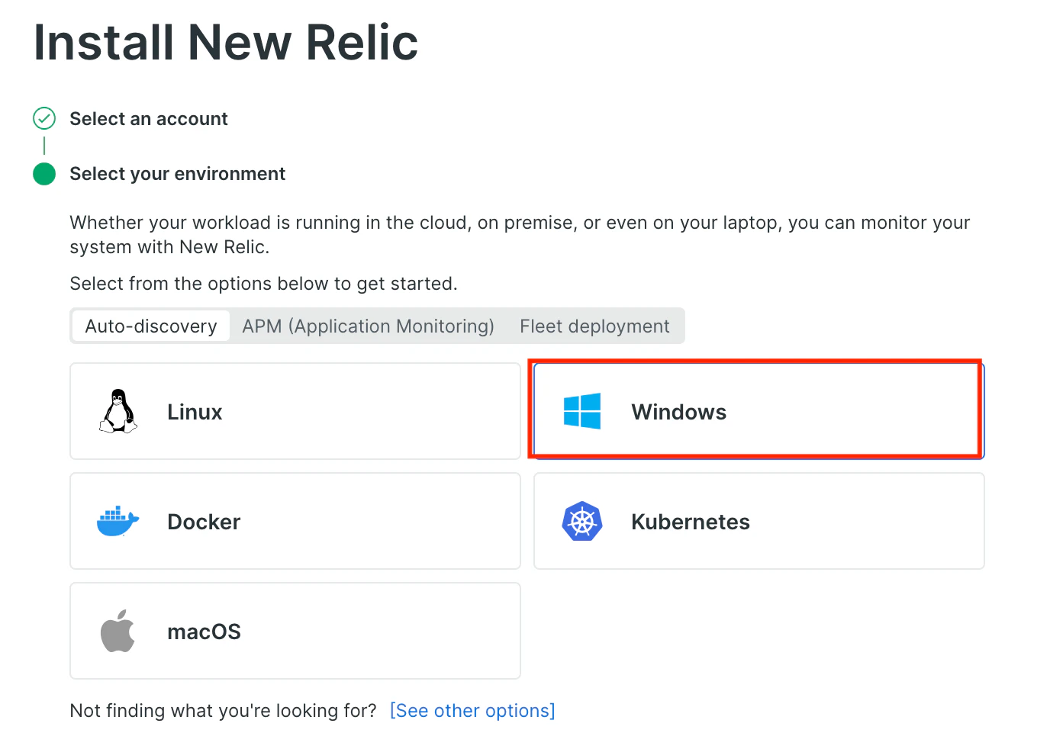Click the Install New Relic heading
Viewport: 1050px width, 749px height.
click(x=226, y=42)
